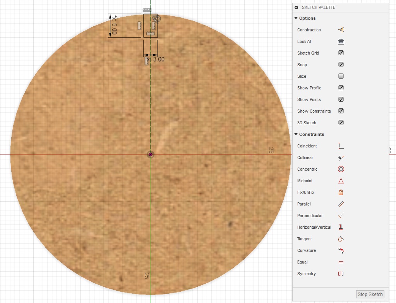Select the Symmetry constraint icon

(341, 274)
